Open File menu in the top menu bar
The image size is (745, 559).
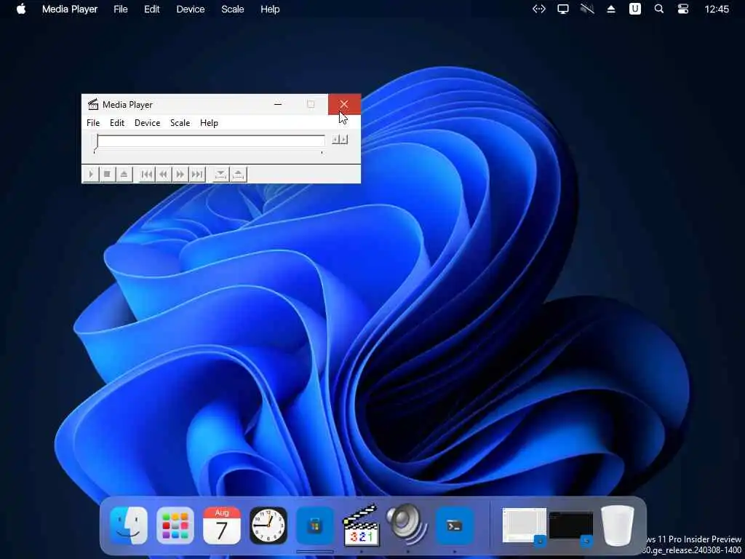coord(121,9)
